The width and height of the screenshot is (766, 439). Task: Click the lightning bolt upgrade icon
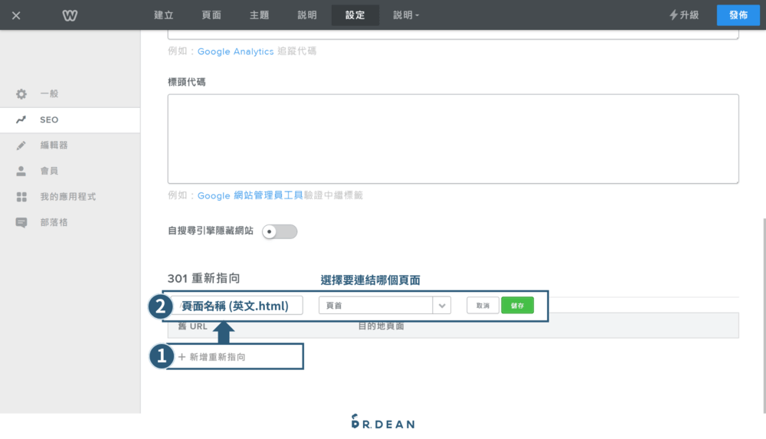(673, 15)
